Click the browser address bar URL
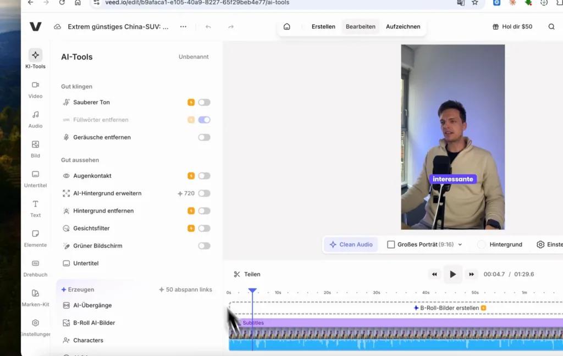 pos(197,3)
